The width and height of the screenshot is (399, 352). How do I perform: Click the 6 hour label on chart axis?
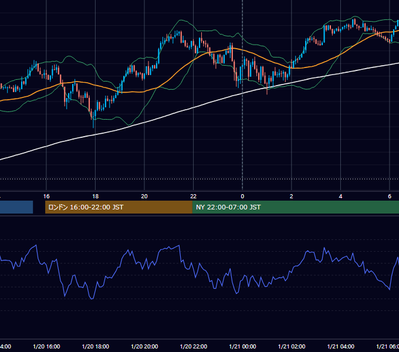[390, 197]
